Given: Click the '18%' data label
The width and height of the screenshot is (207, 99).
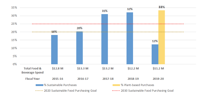Looking at the screenshot, I should (x=54, y=32).
